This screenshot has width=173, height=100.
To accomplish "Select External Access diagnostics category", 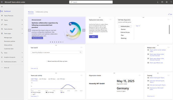I will [x=125, y=32].
